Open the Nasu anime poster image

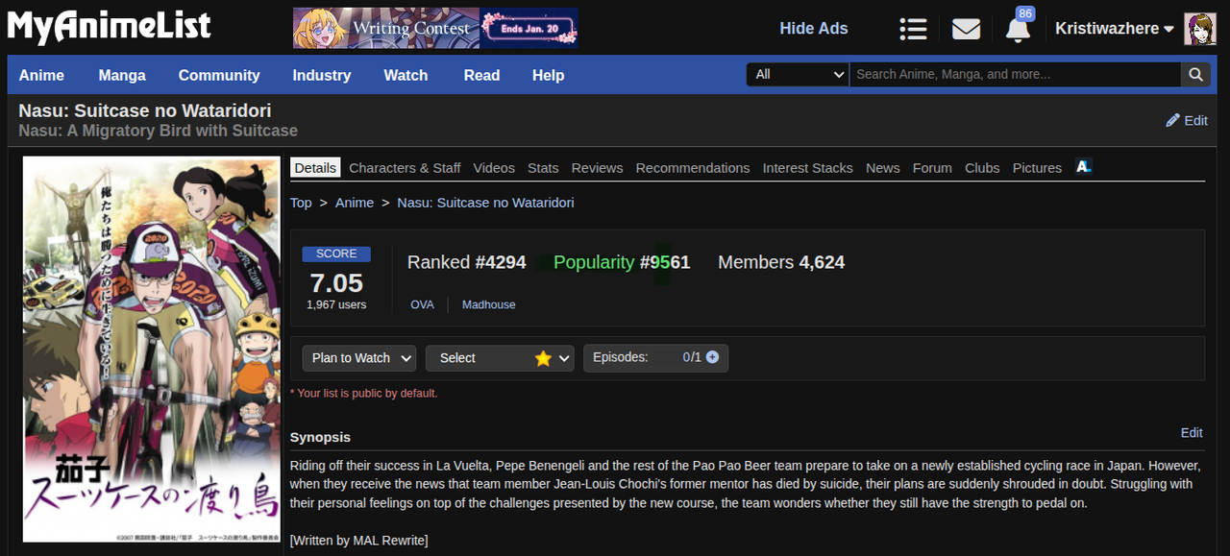[x=152, y=350]
